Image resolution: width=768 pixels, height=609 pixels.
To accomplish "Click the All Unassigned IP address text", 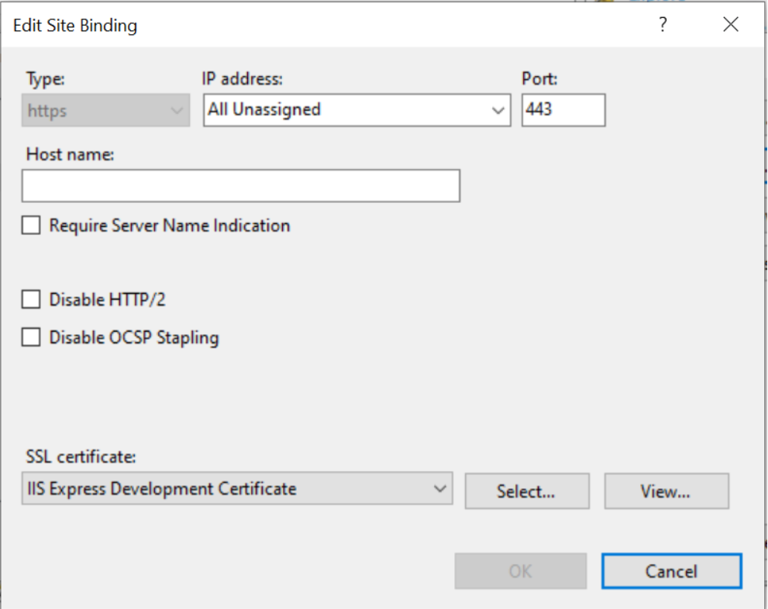I will point(264,109).
